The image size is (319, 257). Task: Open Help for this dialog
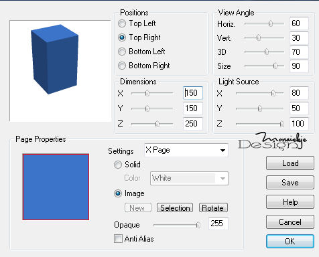click(290, 202)
